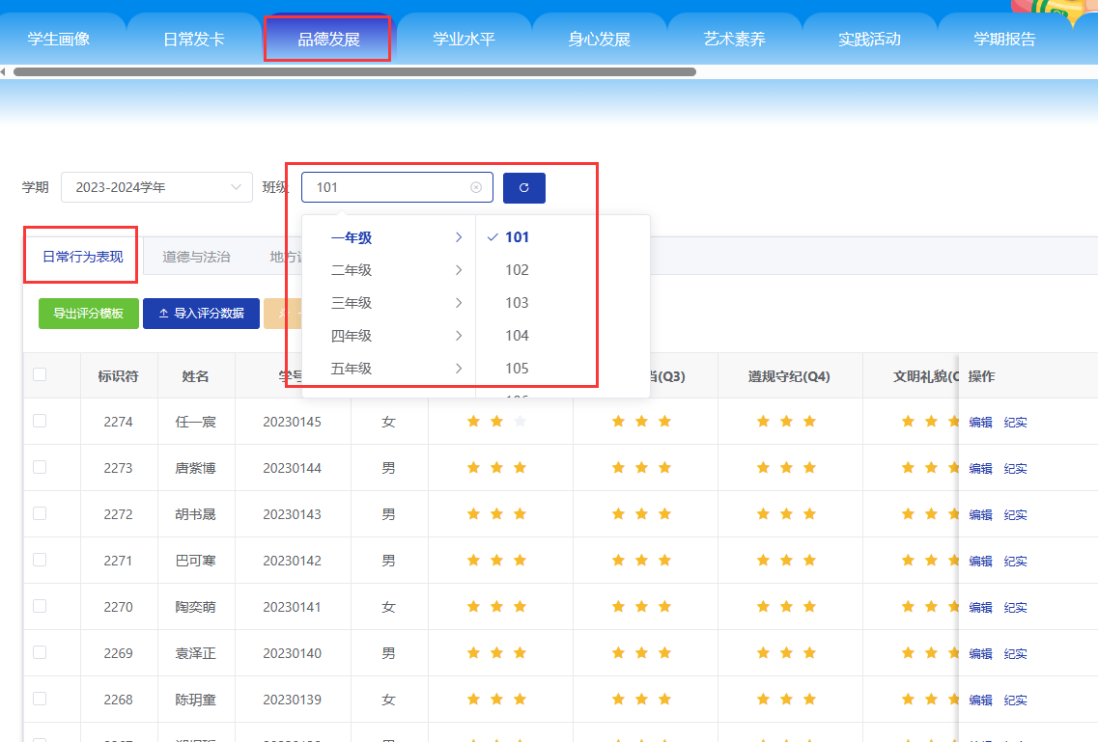The width and height of the screenshot is (1098, 742).
Task: Click 编辑 link for 任一宸
Action: point(980,422)
